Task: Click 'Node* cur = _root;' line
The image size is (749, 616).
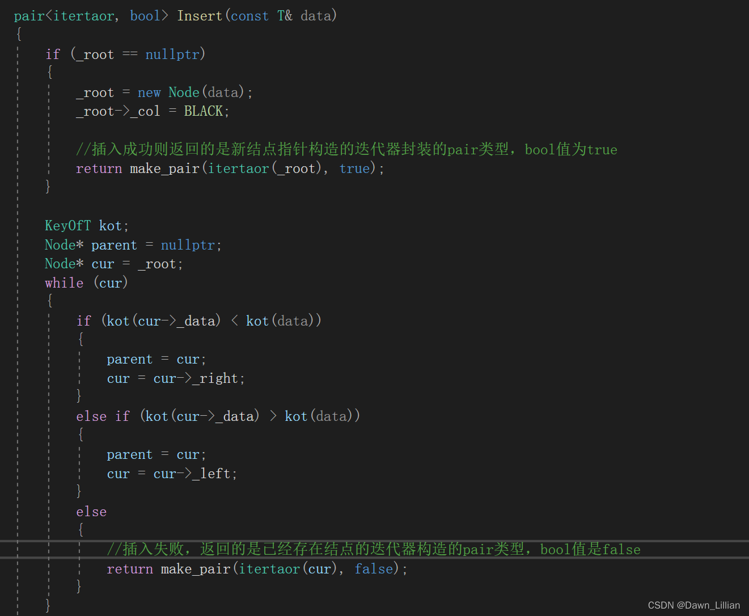Action: click(x=114, y=264)
